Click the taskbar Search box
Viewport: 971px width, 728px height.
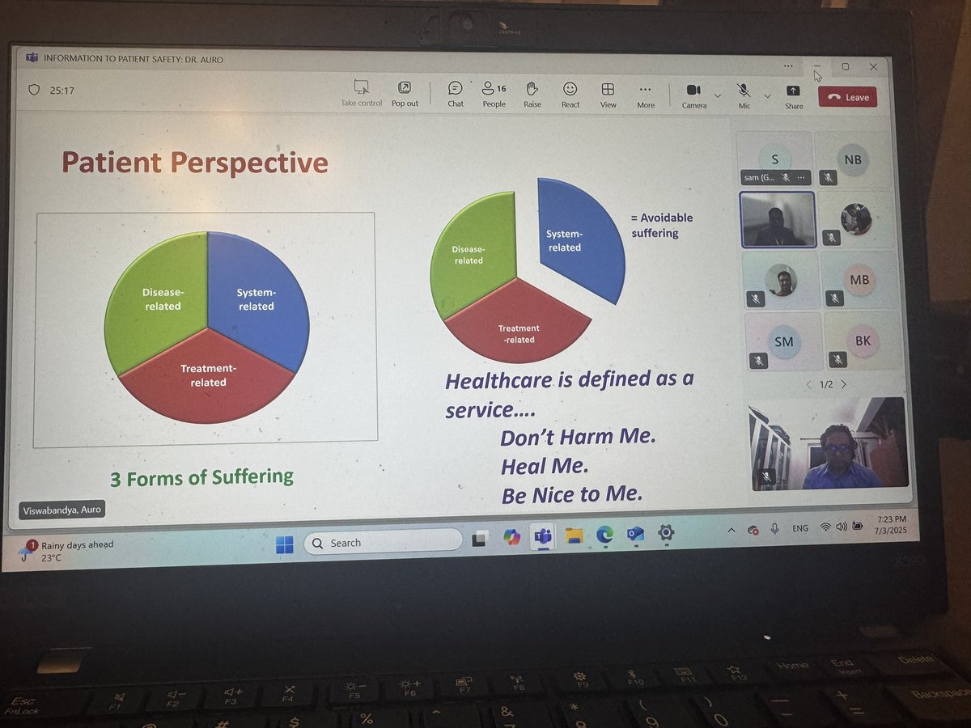pyautogui.click(x=384, y=543)
